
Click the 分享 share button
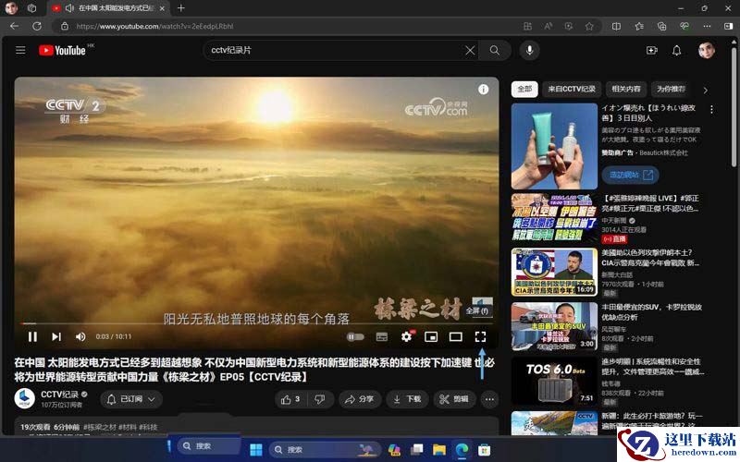[x=360, y=399]
